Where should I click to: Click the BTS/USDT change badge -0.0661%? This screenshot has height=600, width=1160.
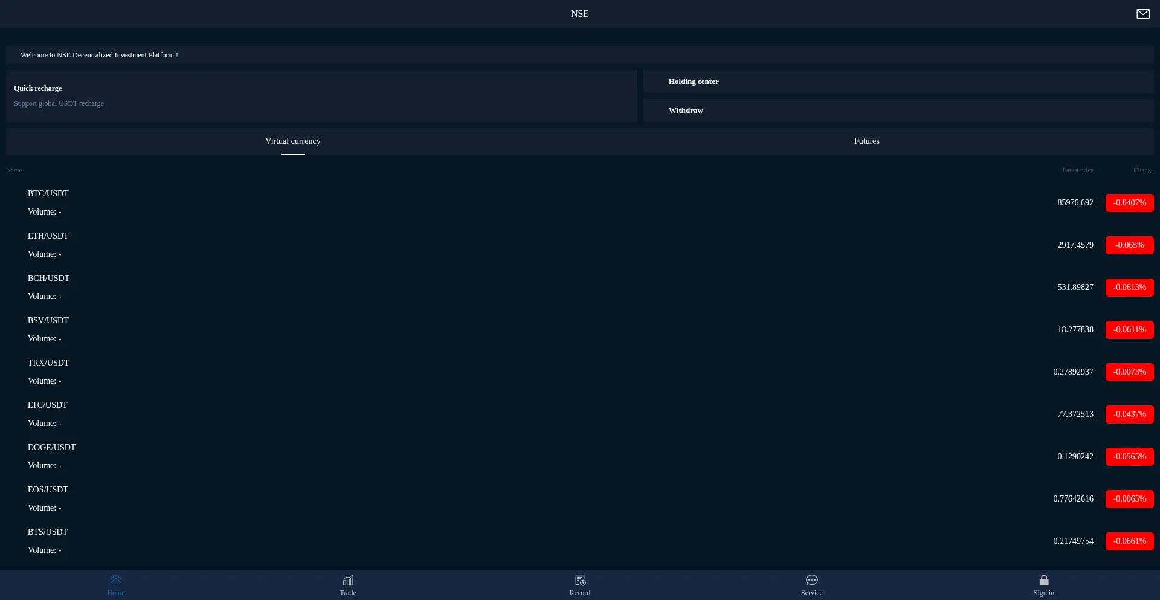(x=1129, y=541)
